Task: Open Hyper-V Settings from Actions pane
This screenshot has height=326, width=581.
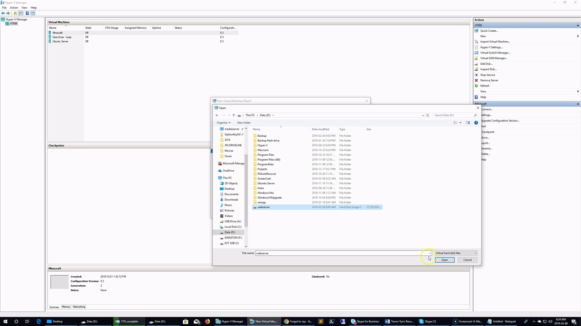Action: tap(491, 47)
